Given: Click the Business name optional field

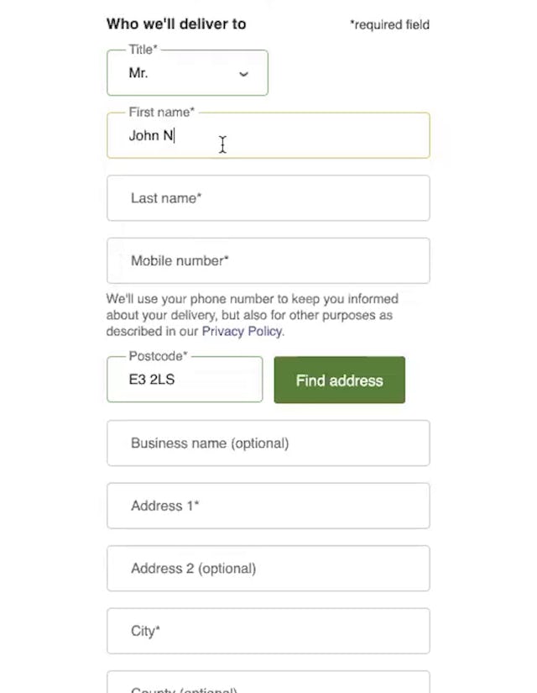Looking at the screenshot, I should tap(268, 443).
